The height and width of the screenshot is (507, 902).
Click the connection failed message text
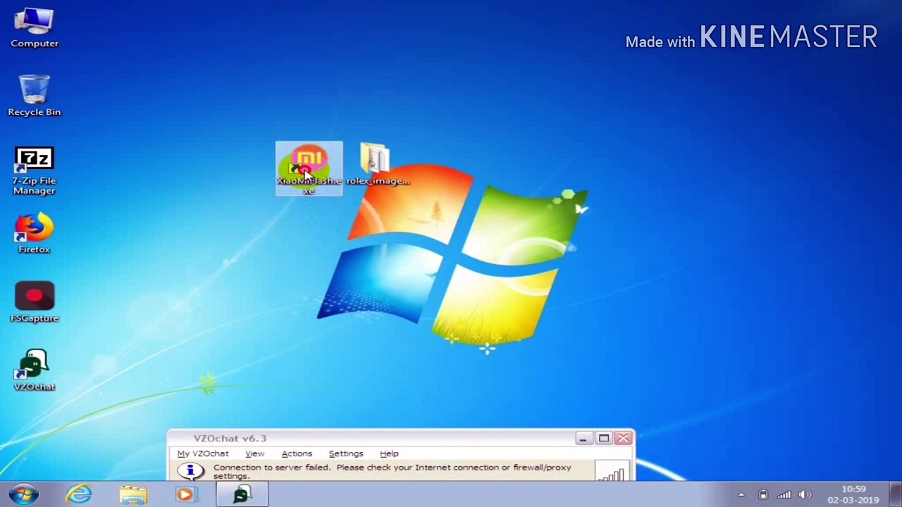(x=393, y=471)
